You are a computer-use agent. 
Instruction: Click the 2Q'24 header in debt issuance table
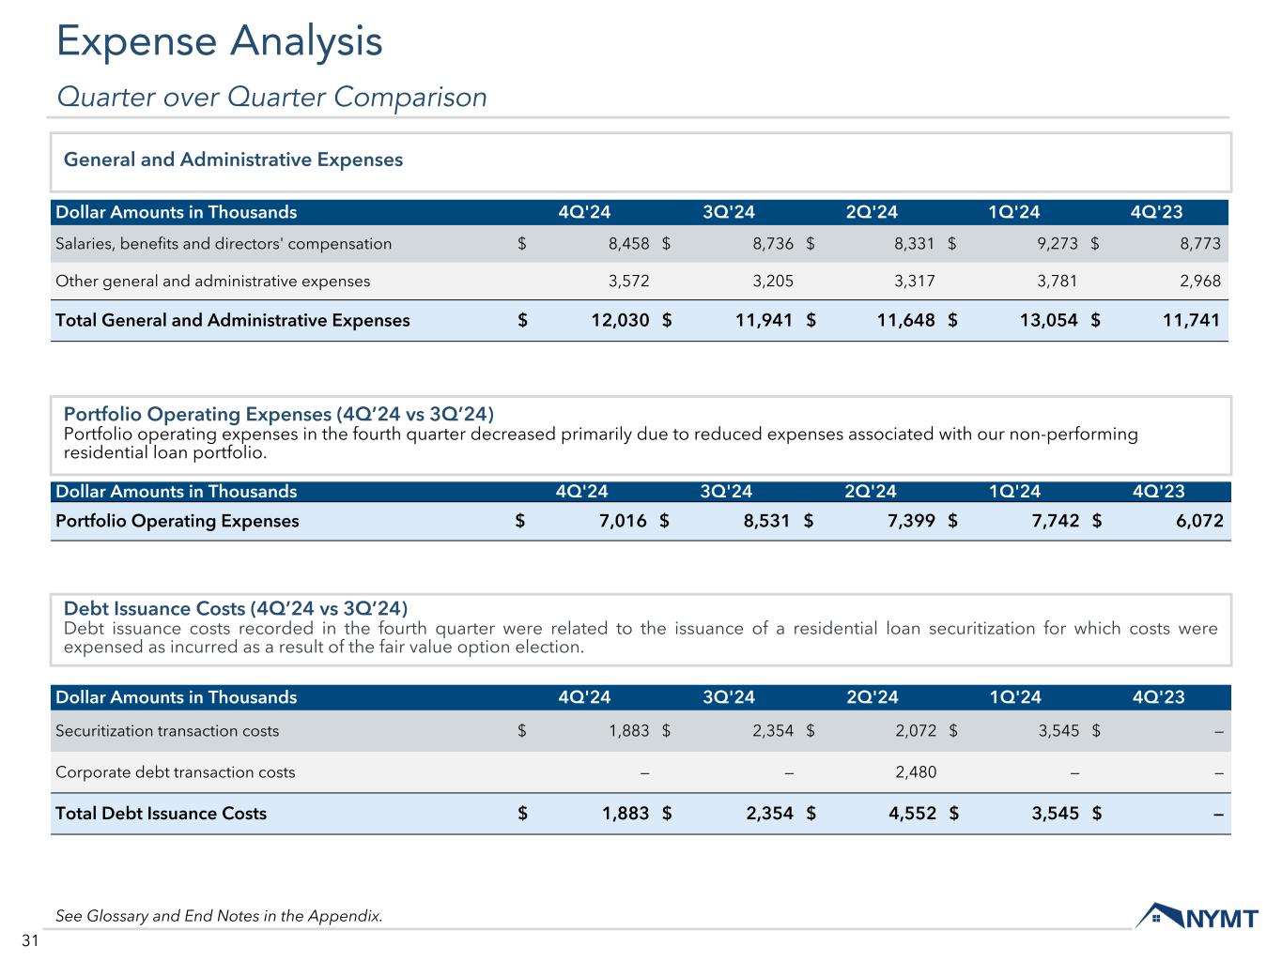(872, 697)
